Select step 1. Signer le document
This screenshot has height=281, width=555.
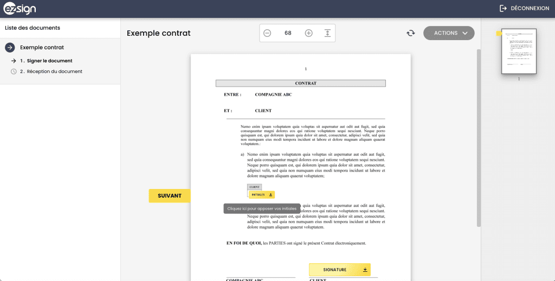pyautogui.click(x=49, y=61)
